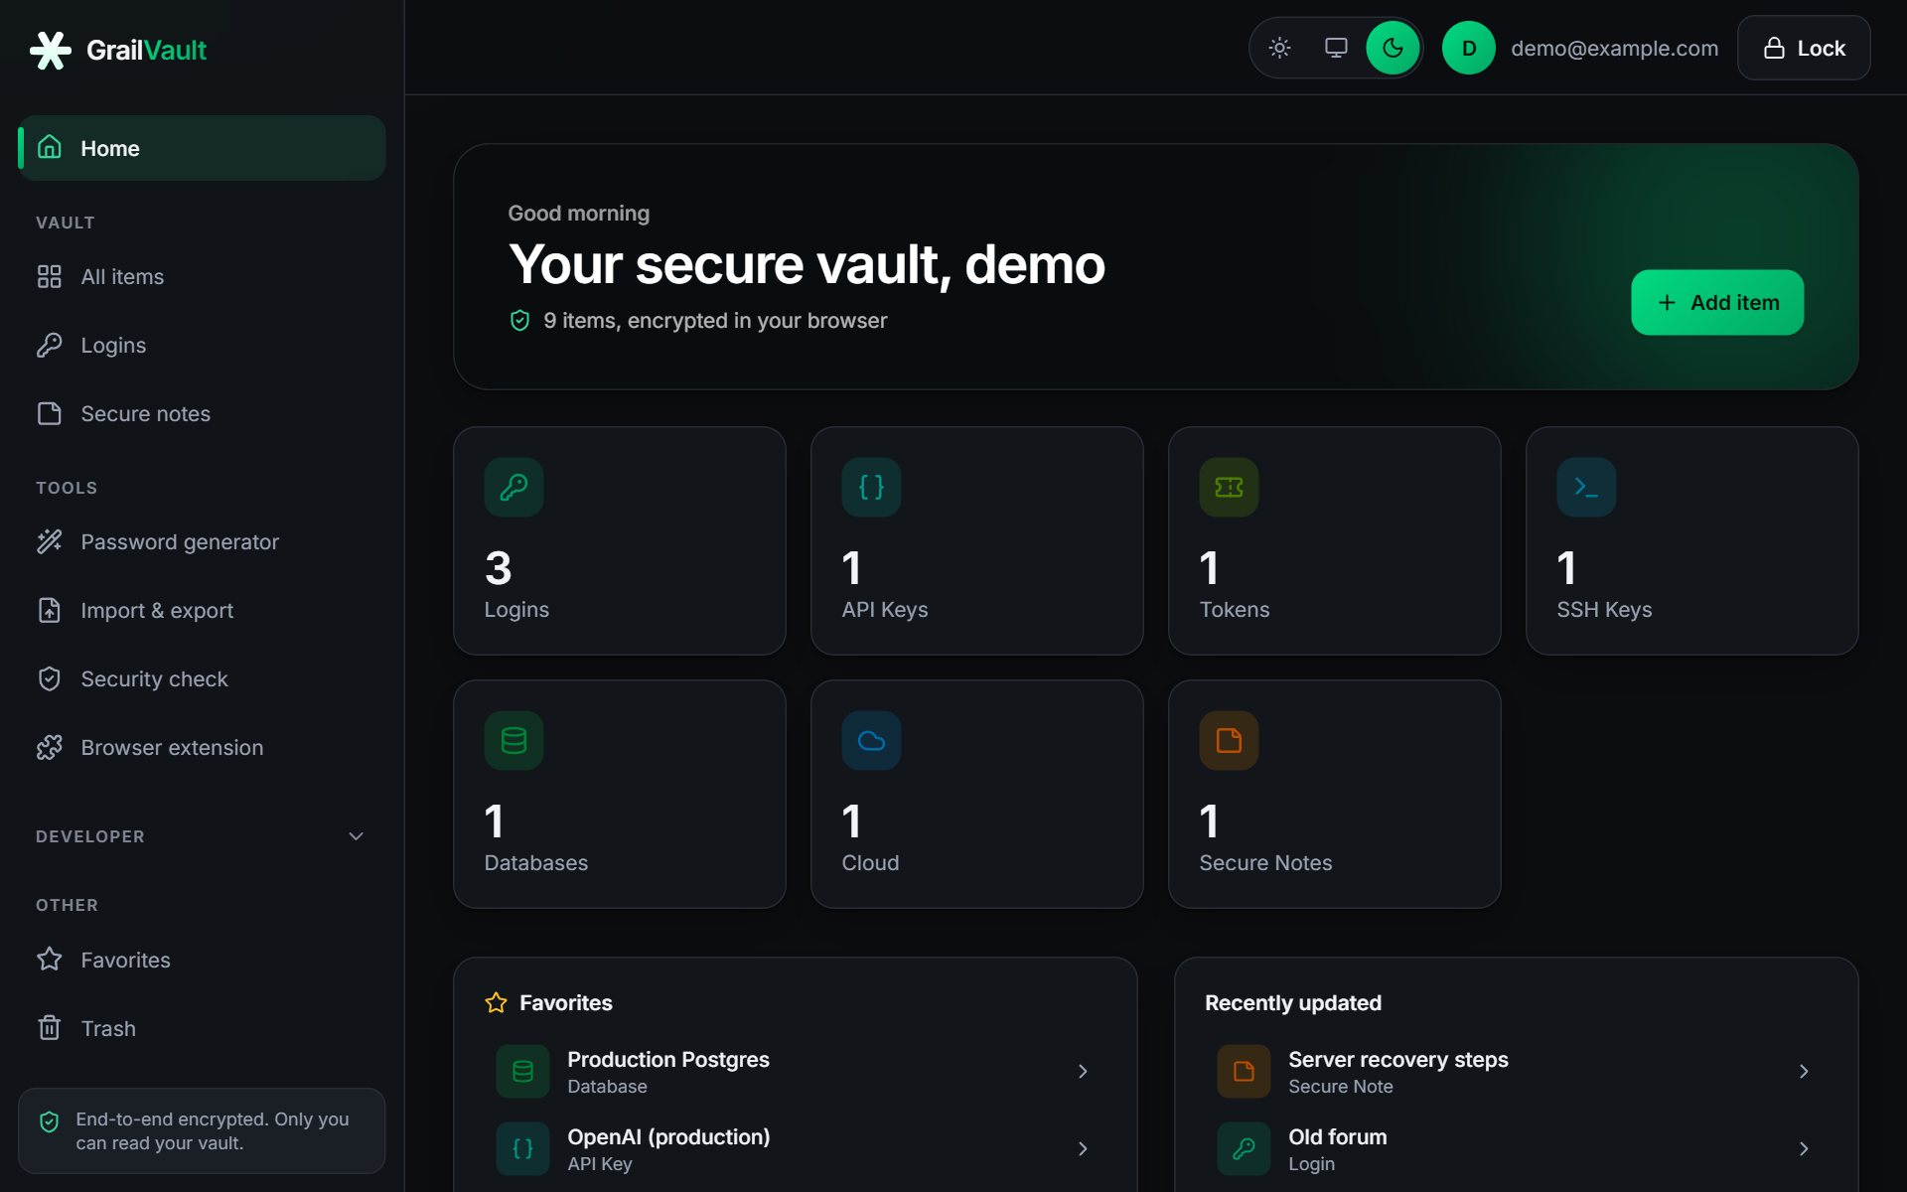Image resolution: width=1907 pixels, height=1192 pixels.
Task: Open the Cloud icon card
Action: (x=871, y=740)
